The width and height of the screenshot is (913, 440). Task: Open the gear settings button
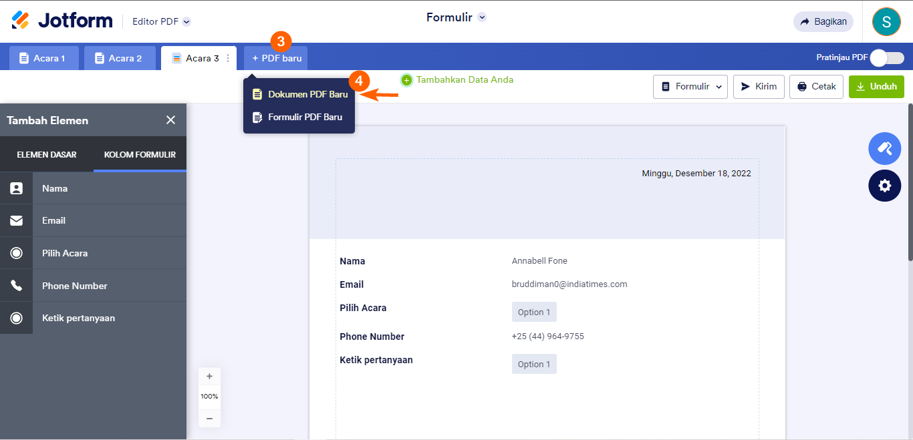(x=885, y=186)
